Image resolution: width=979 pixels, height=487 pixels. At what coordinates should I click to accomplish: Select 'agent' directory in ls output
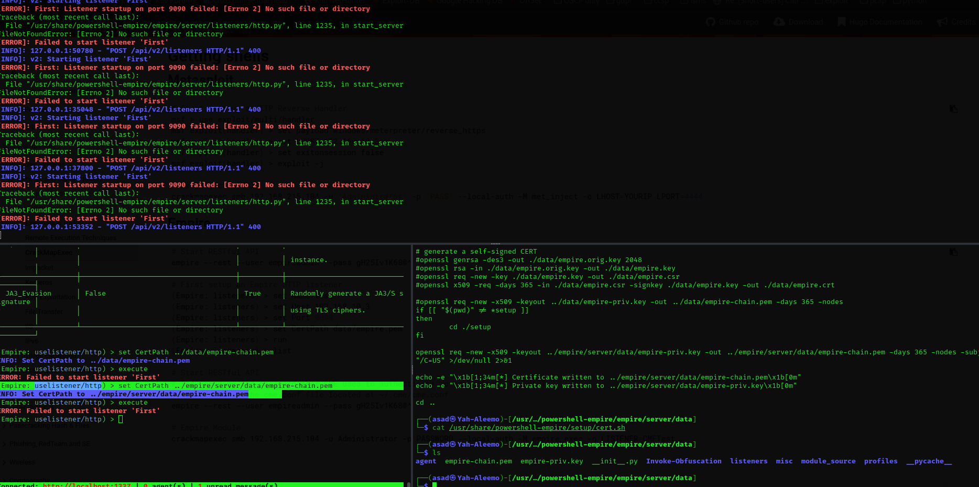click(x=426, y=461)
